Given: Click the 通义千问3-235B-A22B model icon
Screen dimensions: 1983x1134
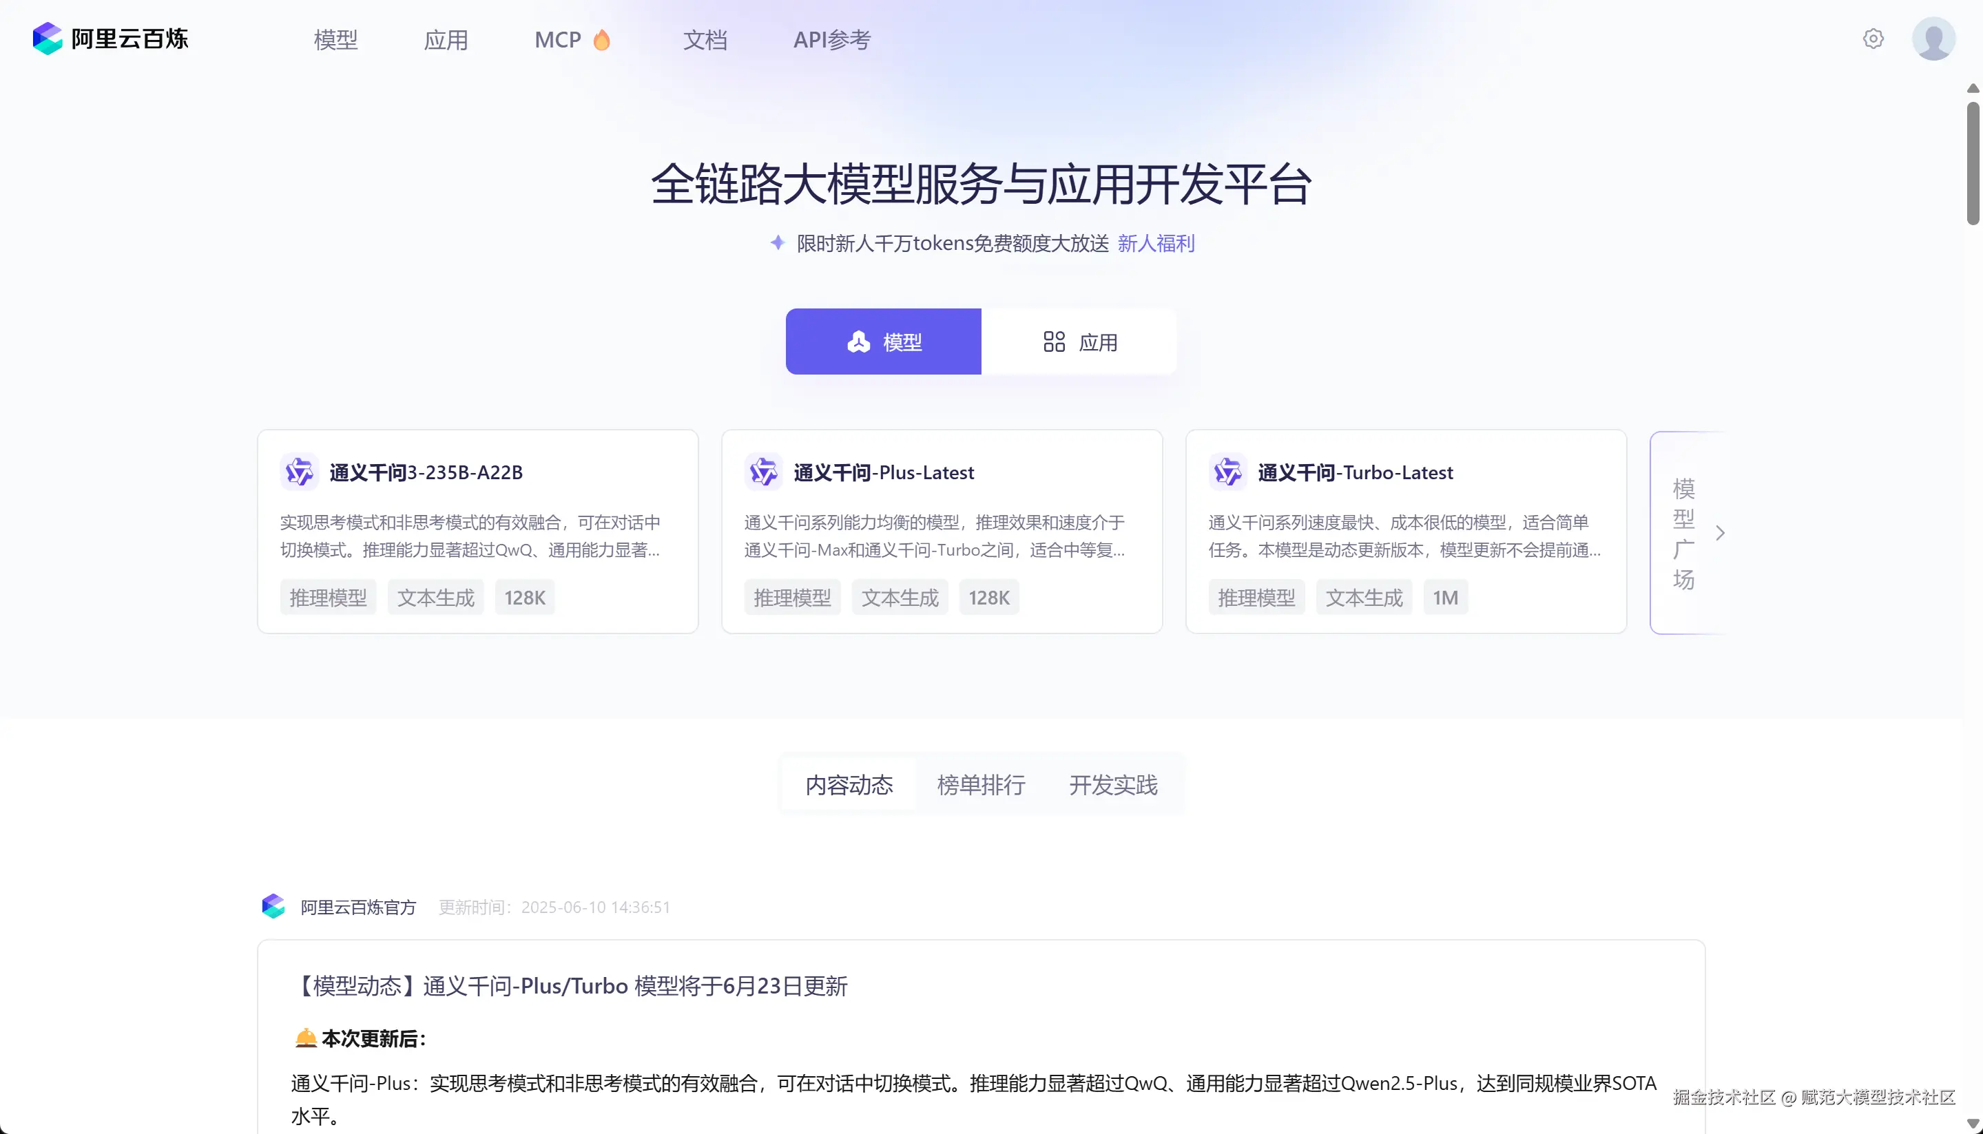Looking at the screenshot, I should (x=299, y=472).
